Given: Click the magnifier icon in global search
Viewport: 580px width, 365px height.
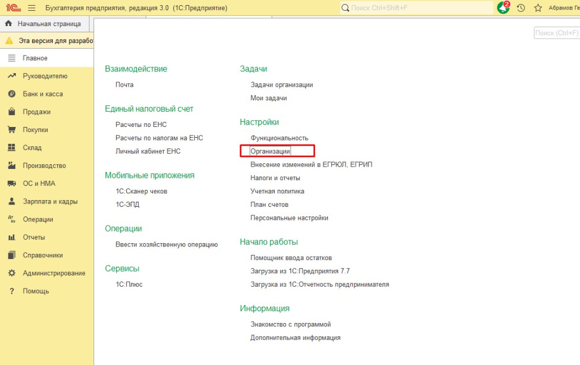Looking at the screenshot, I should [x=345, y=8].
